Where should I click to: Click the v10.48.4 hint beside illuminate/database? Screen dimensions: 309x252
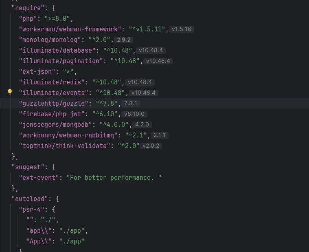point(151,51)
